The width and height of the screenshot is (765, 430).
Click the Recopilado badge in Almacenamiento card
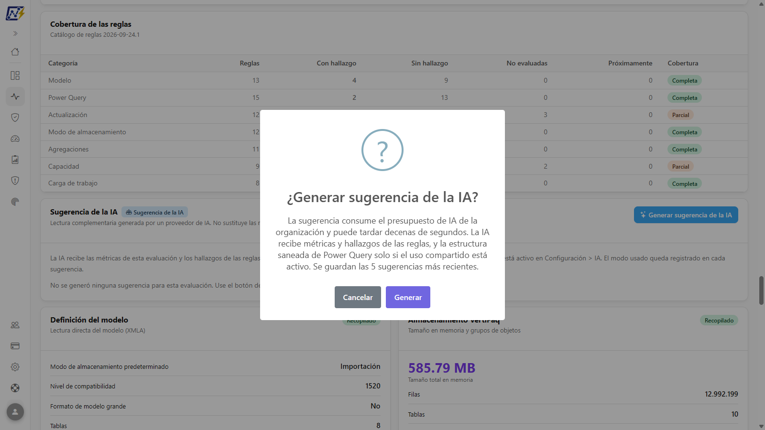coord(719,321)
